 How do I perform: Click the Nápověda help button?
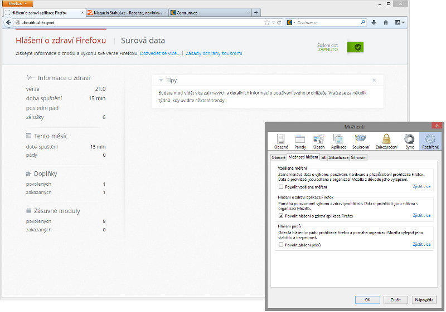point(424,300)
